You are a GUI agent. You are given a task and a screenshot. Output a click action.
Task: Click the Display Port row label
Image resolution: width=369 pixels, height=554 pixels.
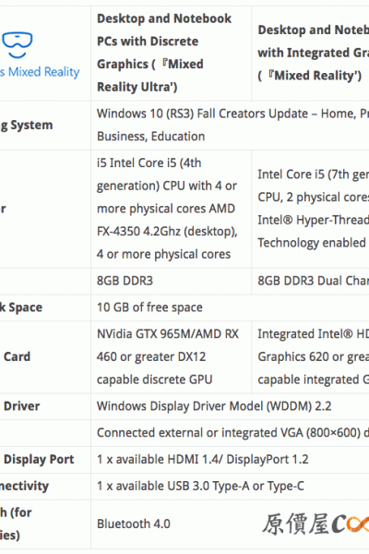point(39,459)
